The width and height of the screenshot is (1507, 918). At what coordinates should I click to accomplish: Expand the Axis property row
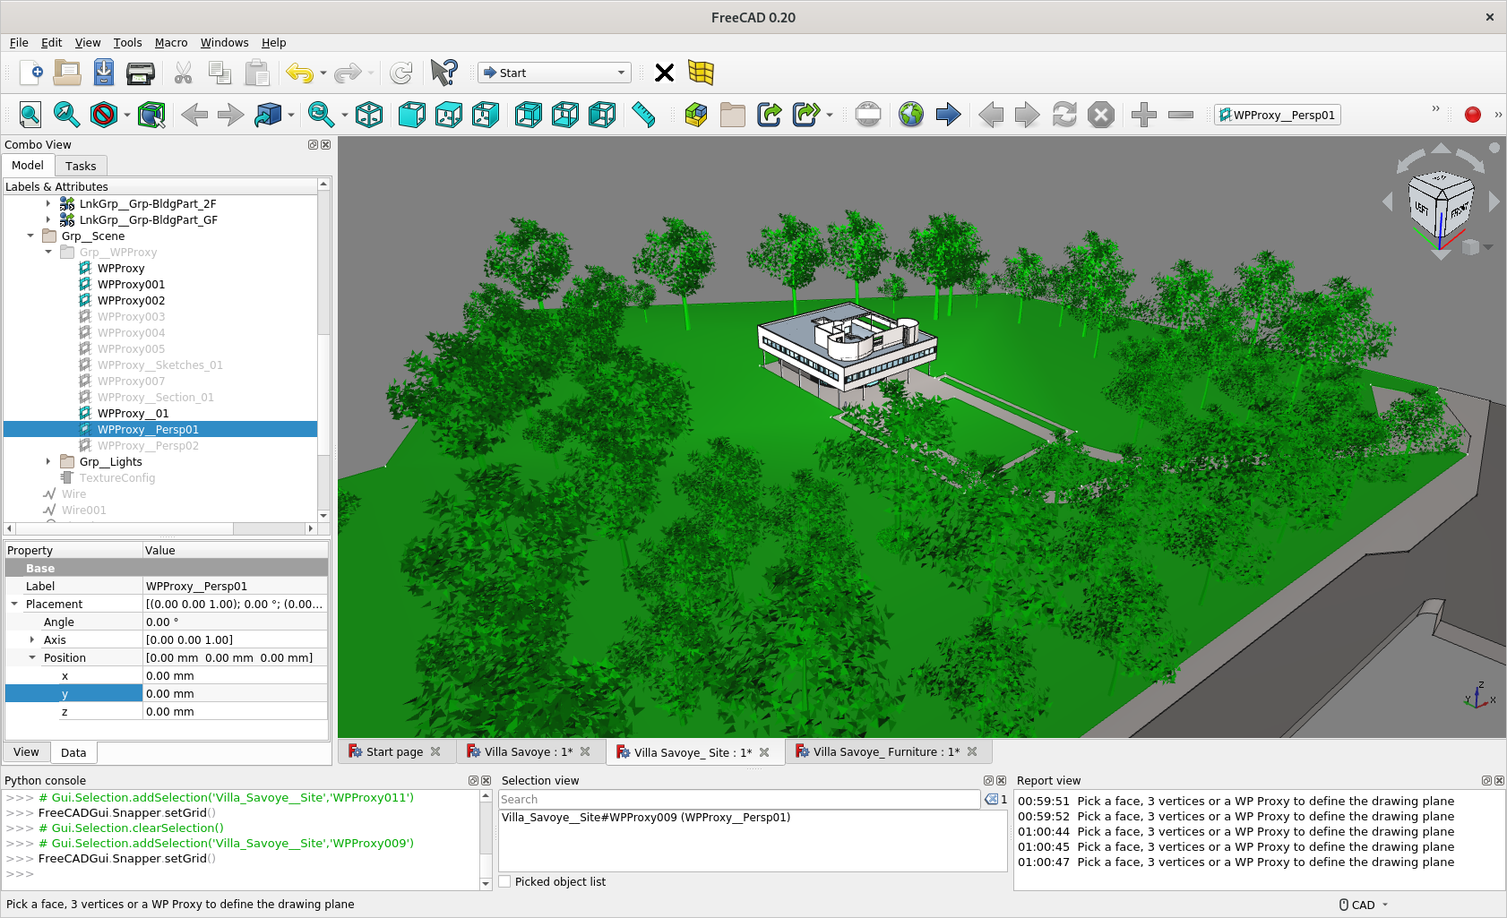[32, 639]
